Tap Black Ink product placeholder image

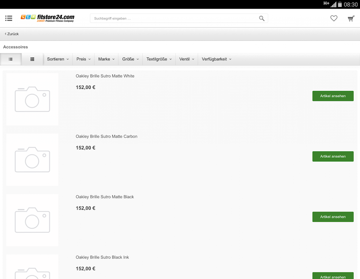tap(32, 267)
